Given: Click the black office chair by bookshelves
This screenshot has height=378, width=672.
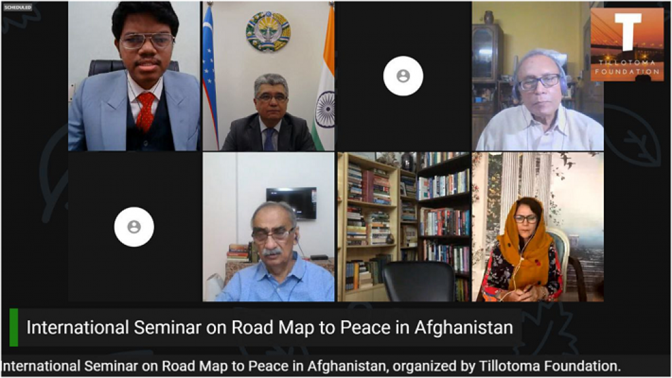Looking at the screenshot, I should (x=419, y=281).
